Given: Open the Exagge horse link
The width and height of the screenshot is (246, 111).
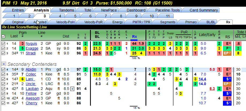Looking at the screenshot, I should 32,48.
